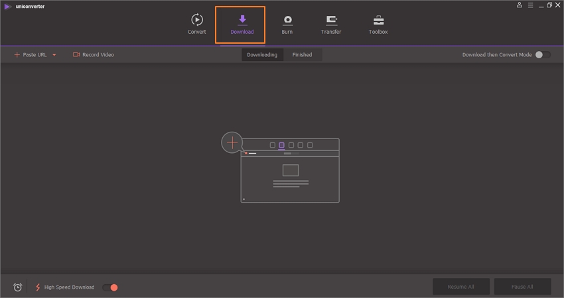The width and height of the screenshot is (564, 298).
Task: Open the Toolbox section
Action: 378,25
